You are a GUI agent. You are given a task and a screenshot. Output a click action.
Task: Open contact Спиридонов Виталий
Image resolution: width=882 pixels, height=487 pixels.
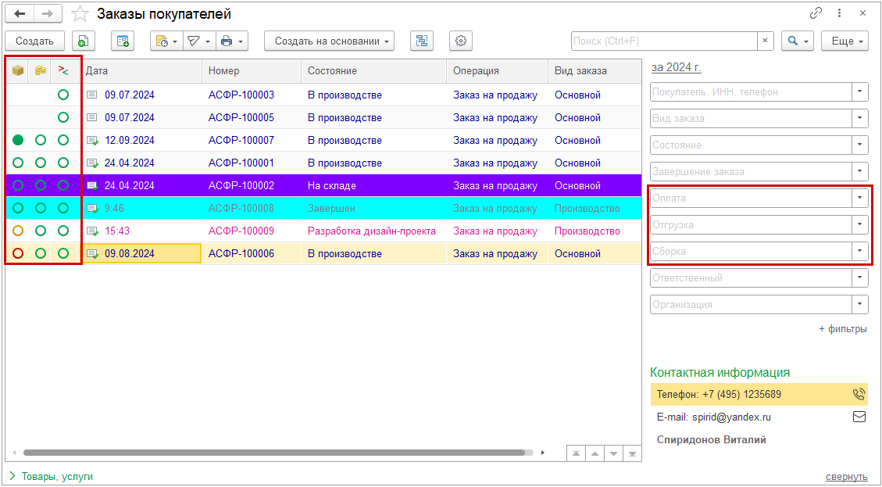point(712,440)
